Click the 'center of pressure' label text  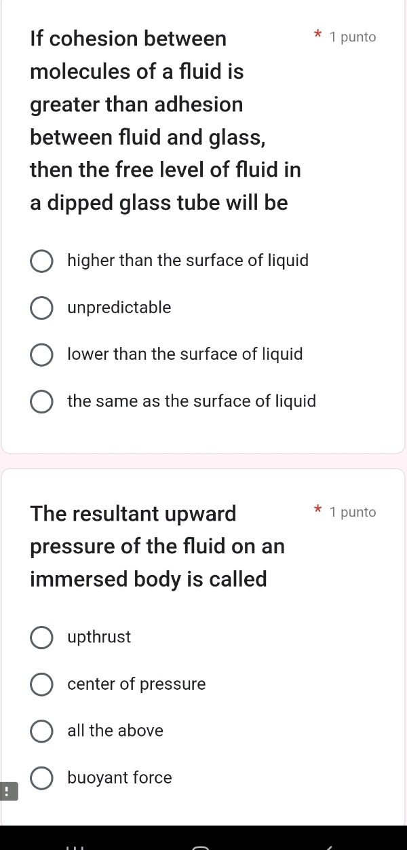tap(136, 684)
